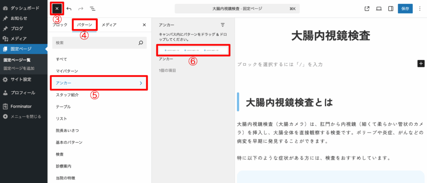This screenshot has width=427, height=183.
Task: Click the undo arrow icon
Action: 69,8
